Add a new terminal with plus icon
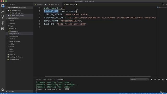This screenshot has height=94, width=167. click(151, 79)
